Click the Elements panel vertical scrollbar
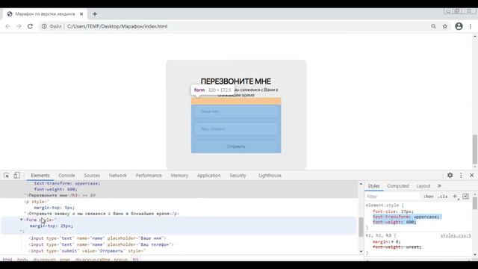 (x=361, y=227)
